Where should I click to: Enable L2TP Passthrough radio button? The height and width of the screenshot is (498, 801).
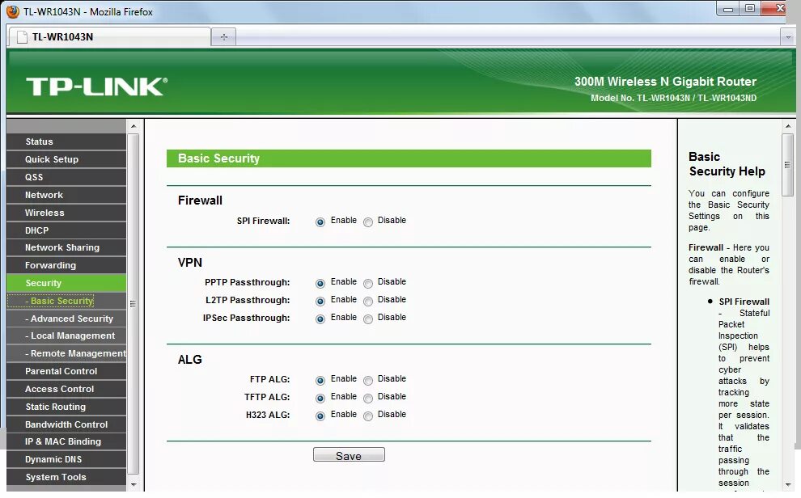click(x=320, y=301)
